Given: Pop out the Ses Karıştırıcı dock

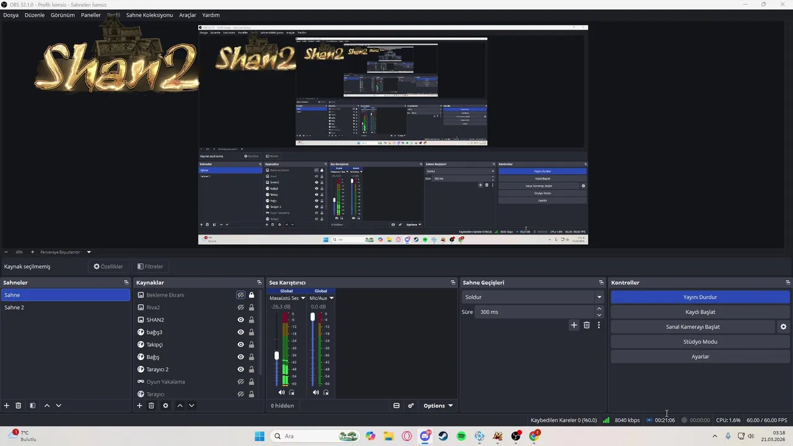Looking at the screenshot, I should pyautogui.click(x=453, y=282).
